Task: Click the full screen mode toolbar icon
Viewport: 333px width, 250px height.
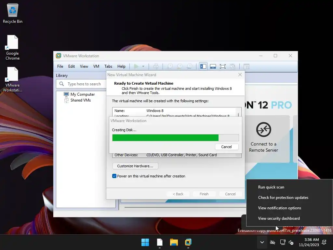Action: point(222,66)
